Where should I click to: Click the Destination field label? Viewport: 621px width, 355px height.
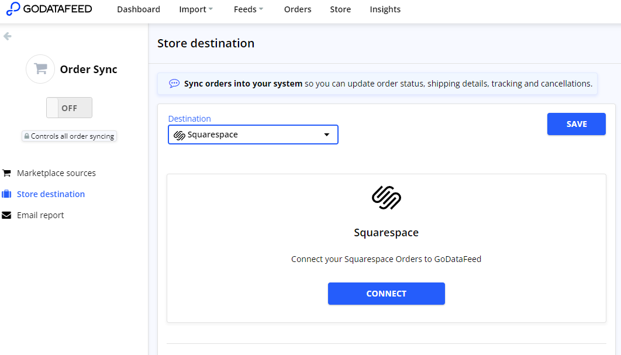pos(189,119)
